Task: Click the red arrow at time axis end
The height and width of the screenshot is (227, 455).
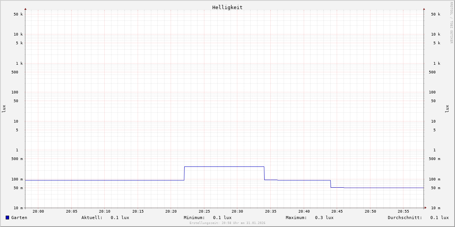Action: [425, 208]
